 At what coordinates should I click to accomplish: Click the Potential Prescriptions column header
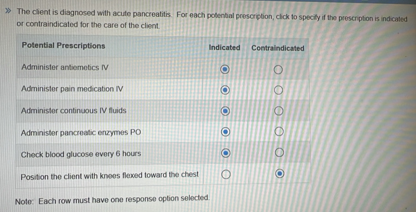coord(63,46)
